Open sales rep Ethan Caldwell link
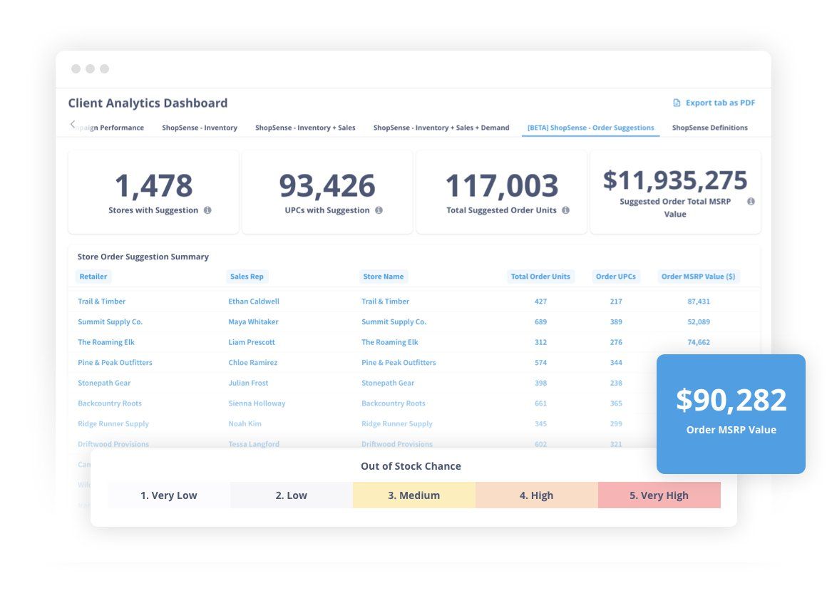Viewport: 827px width, 613px height. point(254,302)
